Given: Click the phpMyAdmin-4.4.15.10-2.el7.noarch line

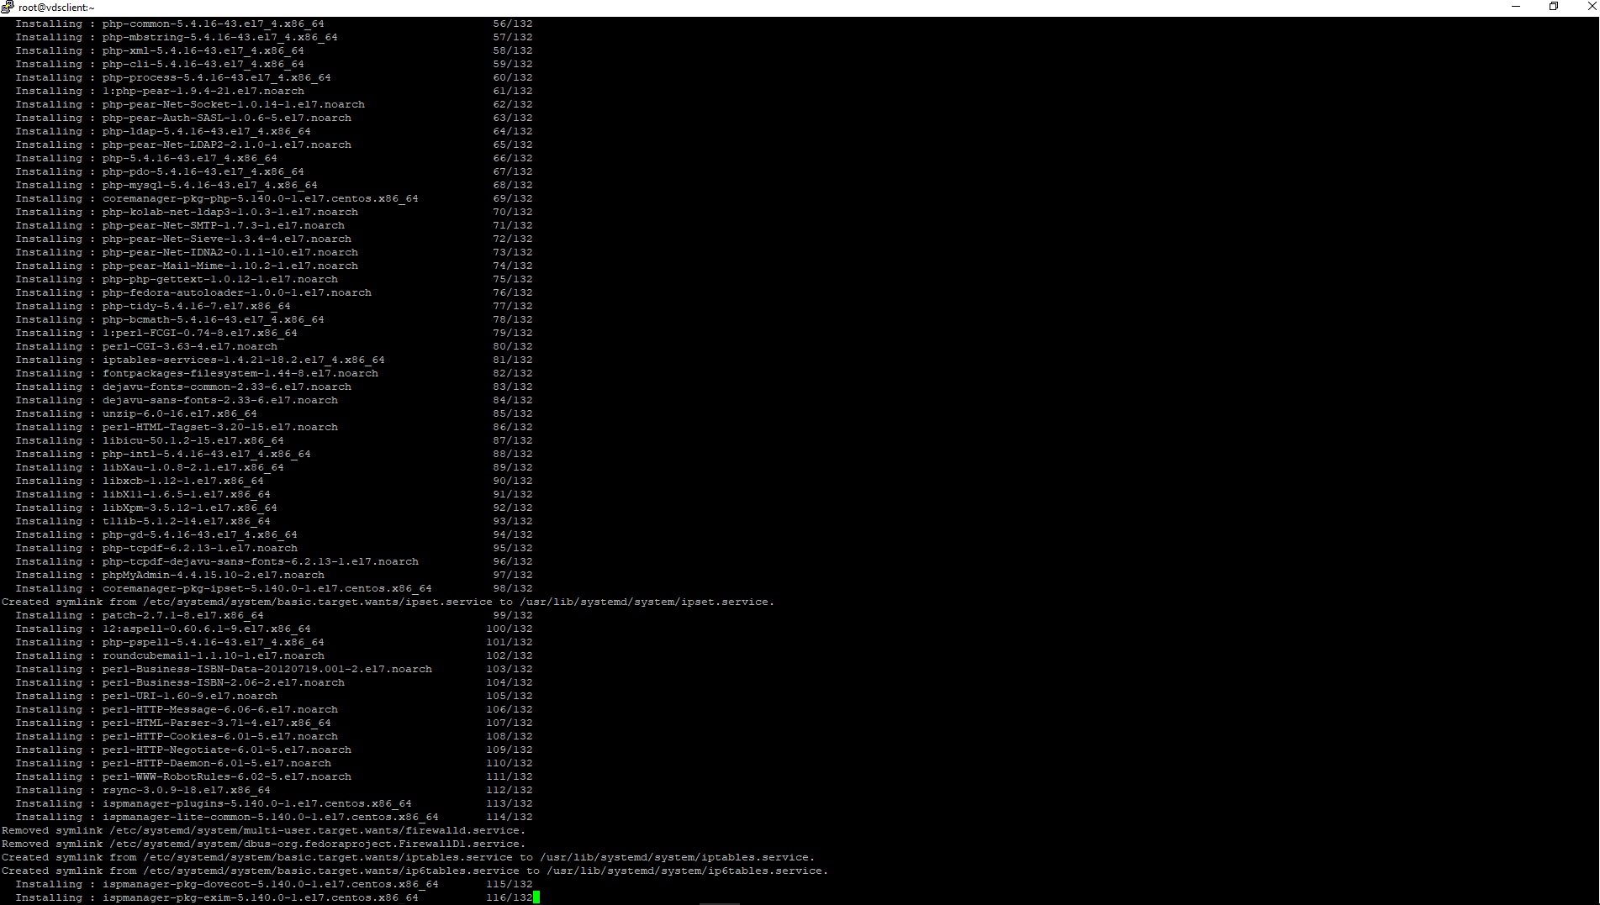Looking at the screenshot, I should click(274, 575).
